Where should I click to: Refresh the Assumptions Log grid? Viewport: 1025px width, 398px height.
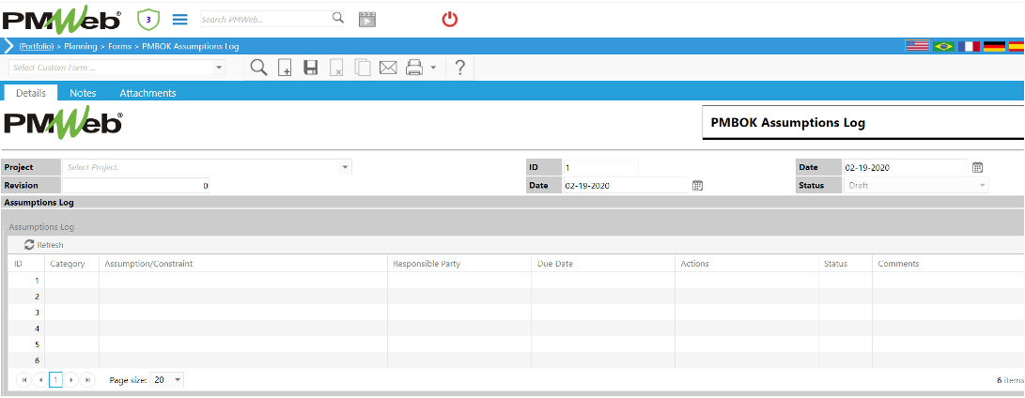click(44, 245)
